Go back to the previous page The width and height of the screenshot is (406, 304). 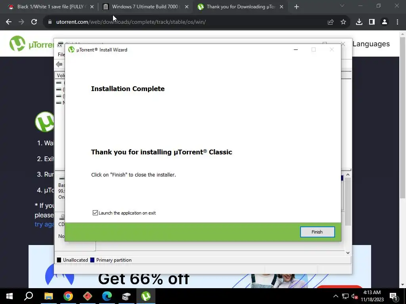pos(9,22)
